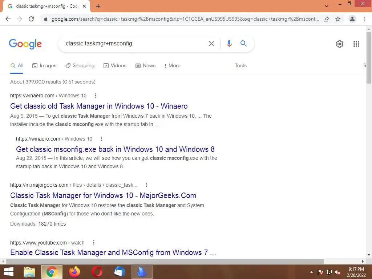The image size is (372, 279).
Task: Open 'Classic Task Manager for Windows 10' MajorGeeks link
Action: point(103,195)
